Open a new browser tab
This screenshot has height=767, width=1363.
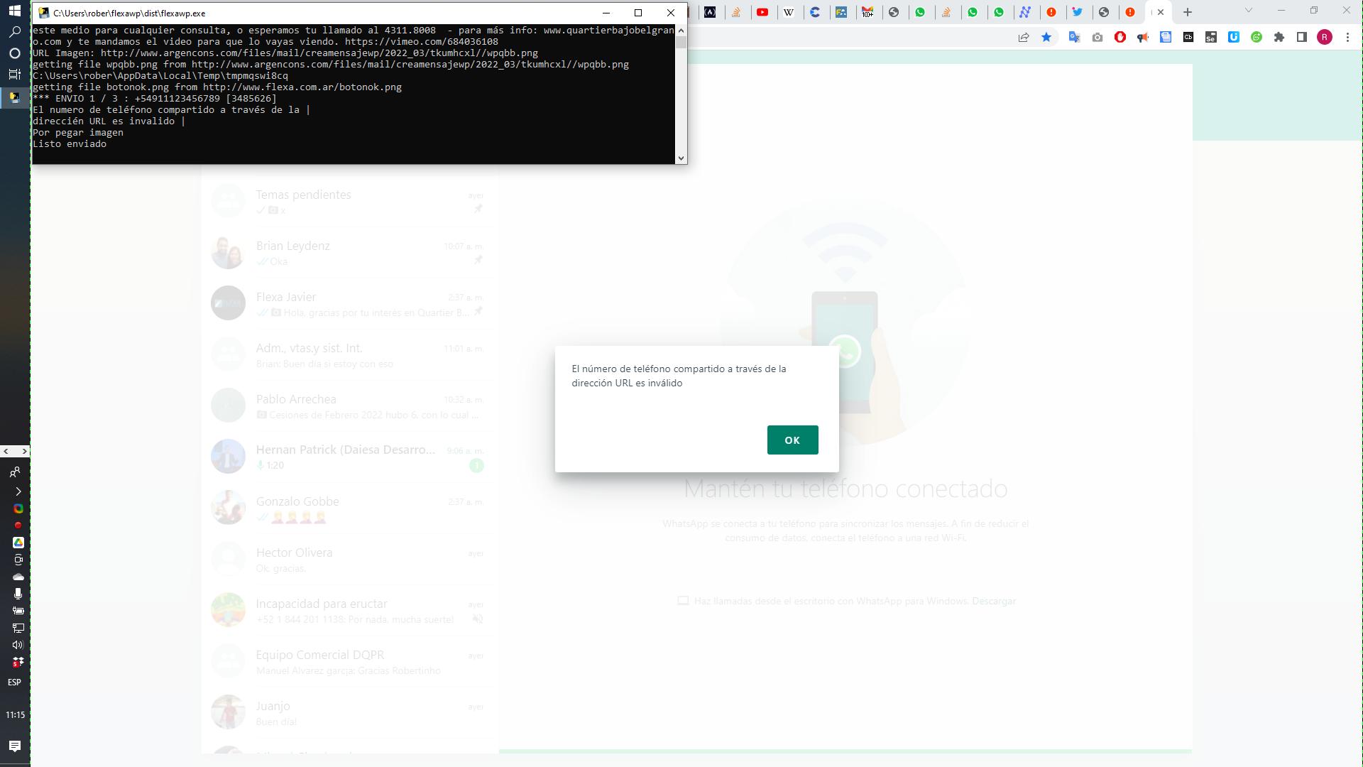tap(1188, 12)
